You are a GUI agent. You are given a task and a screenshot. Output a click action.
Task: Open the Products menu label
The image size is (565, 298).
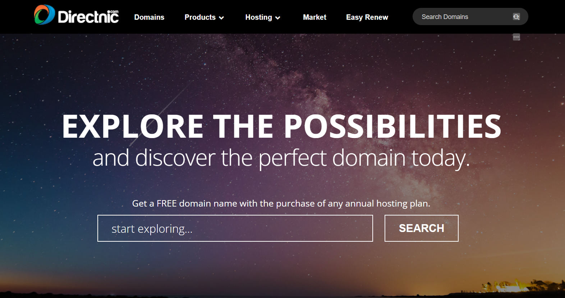click(200, 17)
